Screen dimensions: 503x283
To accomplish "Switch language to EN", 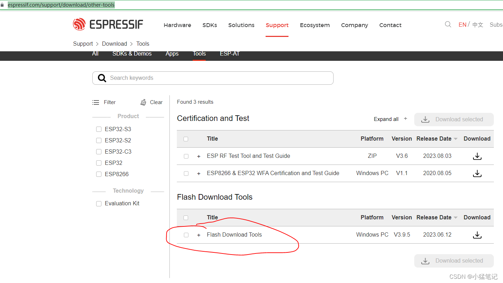I will click(462, 25).
